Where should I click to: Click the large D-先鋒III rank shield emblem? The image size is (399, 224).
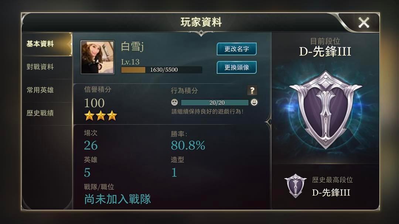tap(325, 110)
